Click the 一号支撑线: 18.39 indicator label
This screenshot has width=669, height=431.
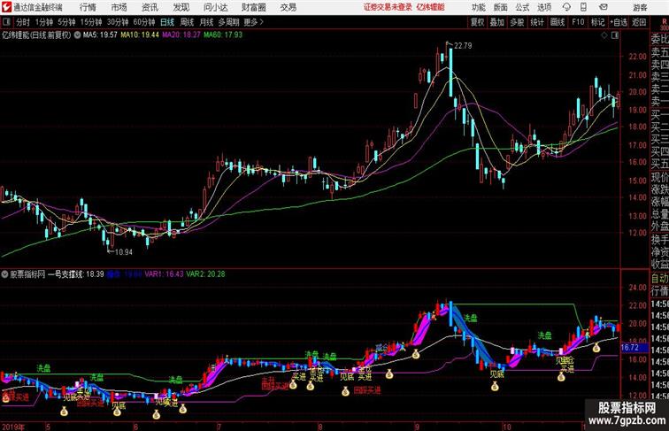(76, 274)
